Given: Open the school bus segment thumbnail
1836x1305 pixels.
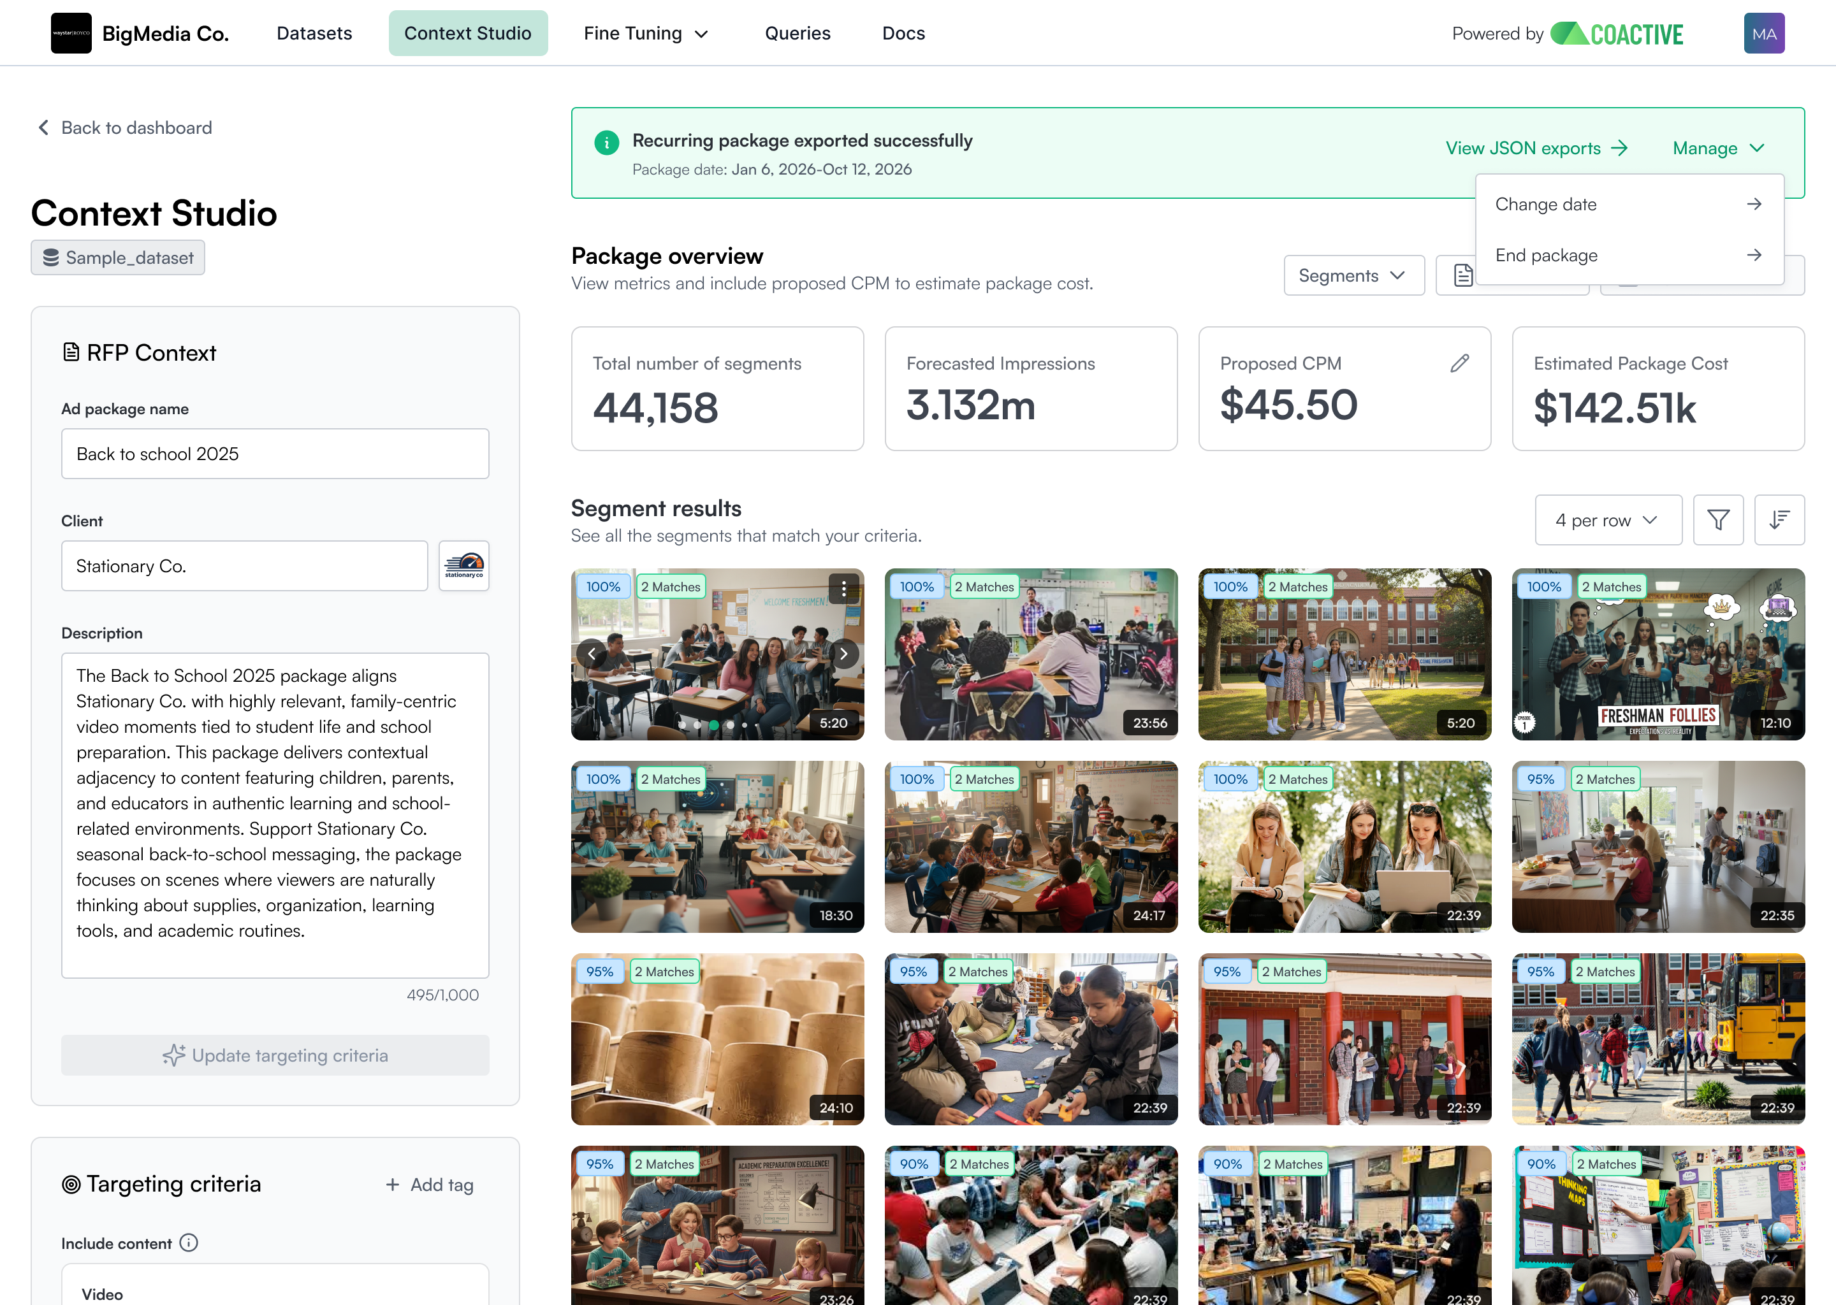Looking at the screenshot, I should pyautogui.click(x=1657, y=1039).
